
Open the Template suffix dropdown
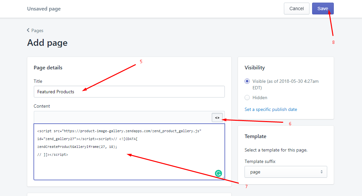pyautogui.click(x=286, y=172)
